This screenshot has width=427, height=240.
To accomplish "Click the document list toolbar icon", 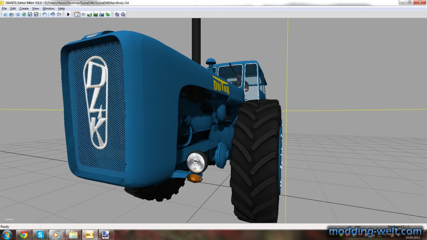I will pos(18,14).
